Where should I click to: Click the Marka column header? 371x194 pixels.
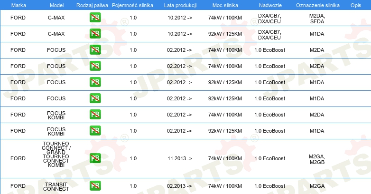pyautogui.click(x=19, y=5)
